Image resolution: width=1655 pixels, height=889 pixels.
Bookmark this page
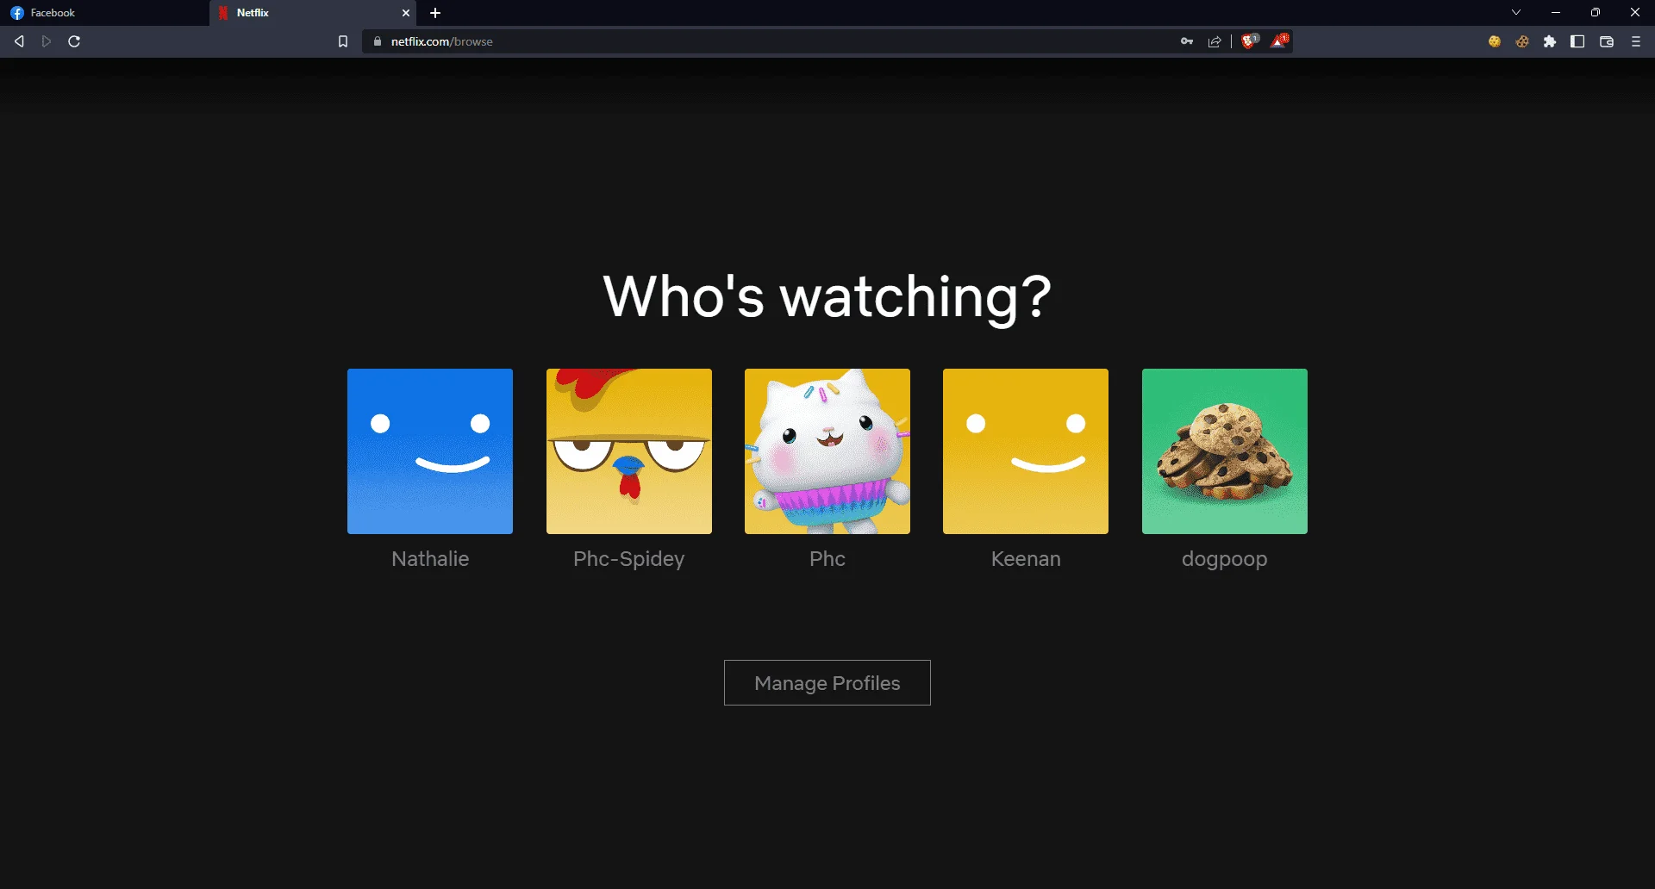(343, 41)
